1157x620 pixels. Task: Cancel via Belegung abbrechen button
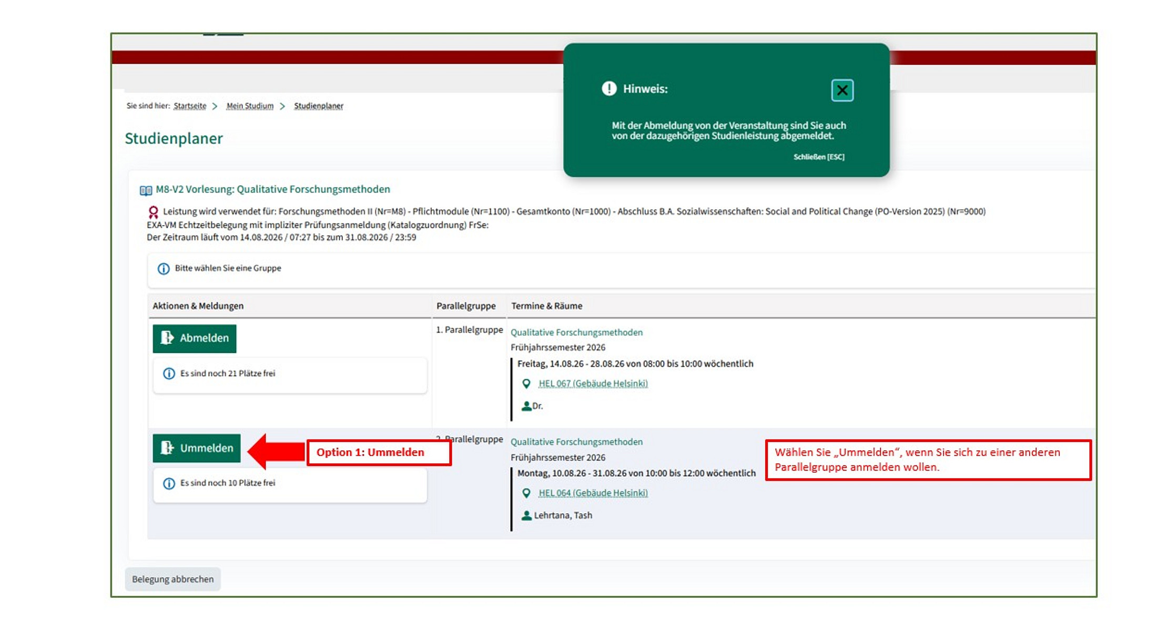pos(173,579)
